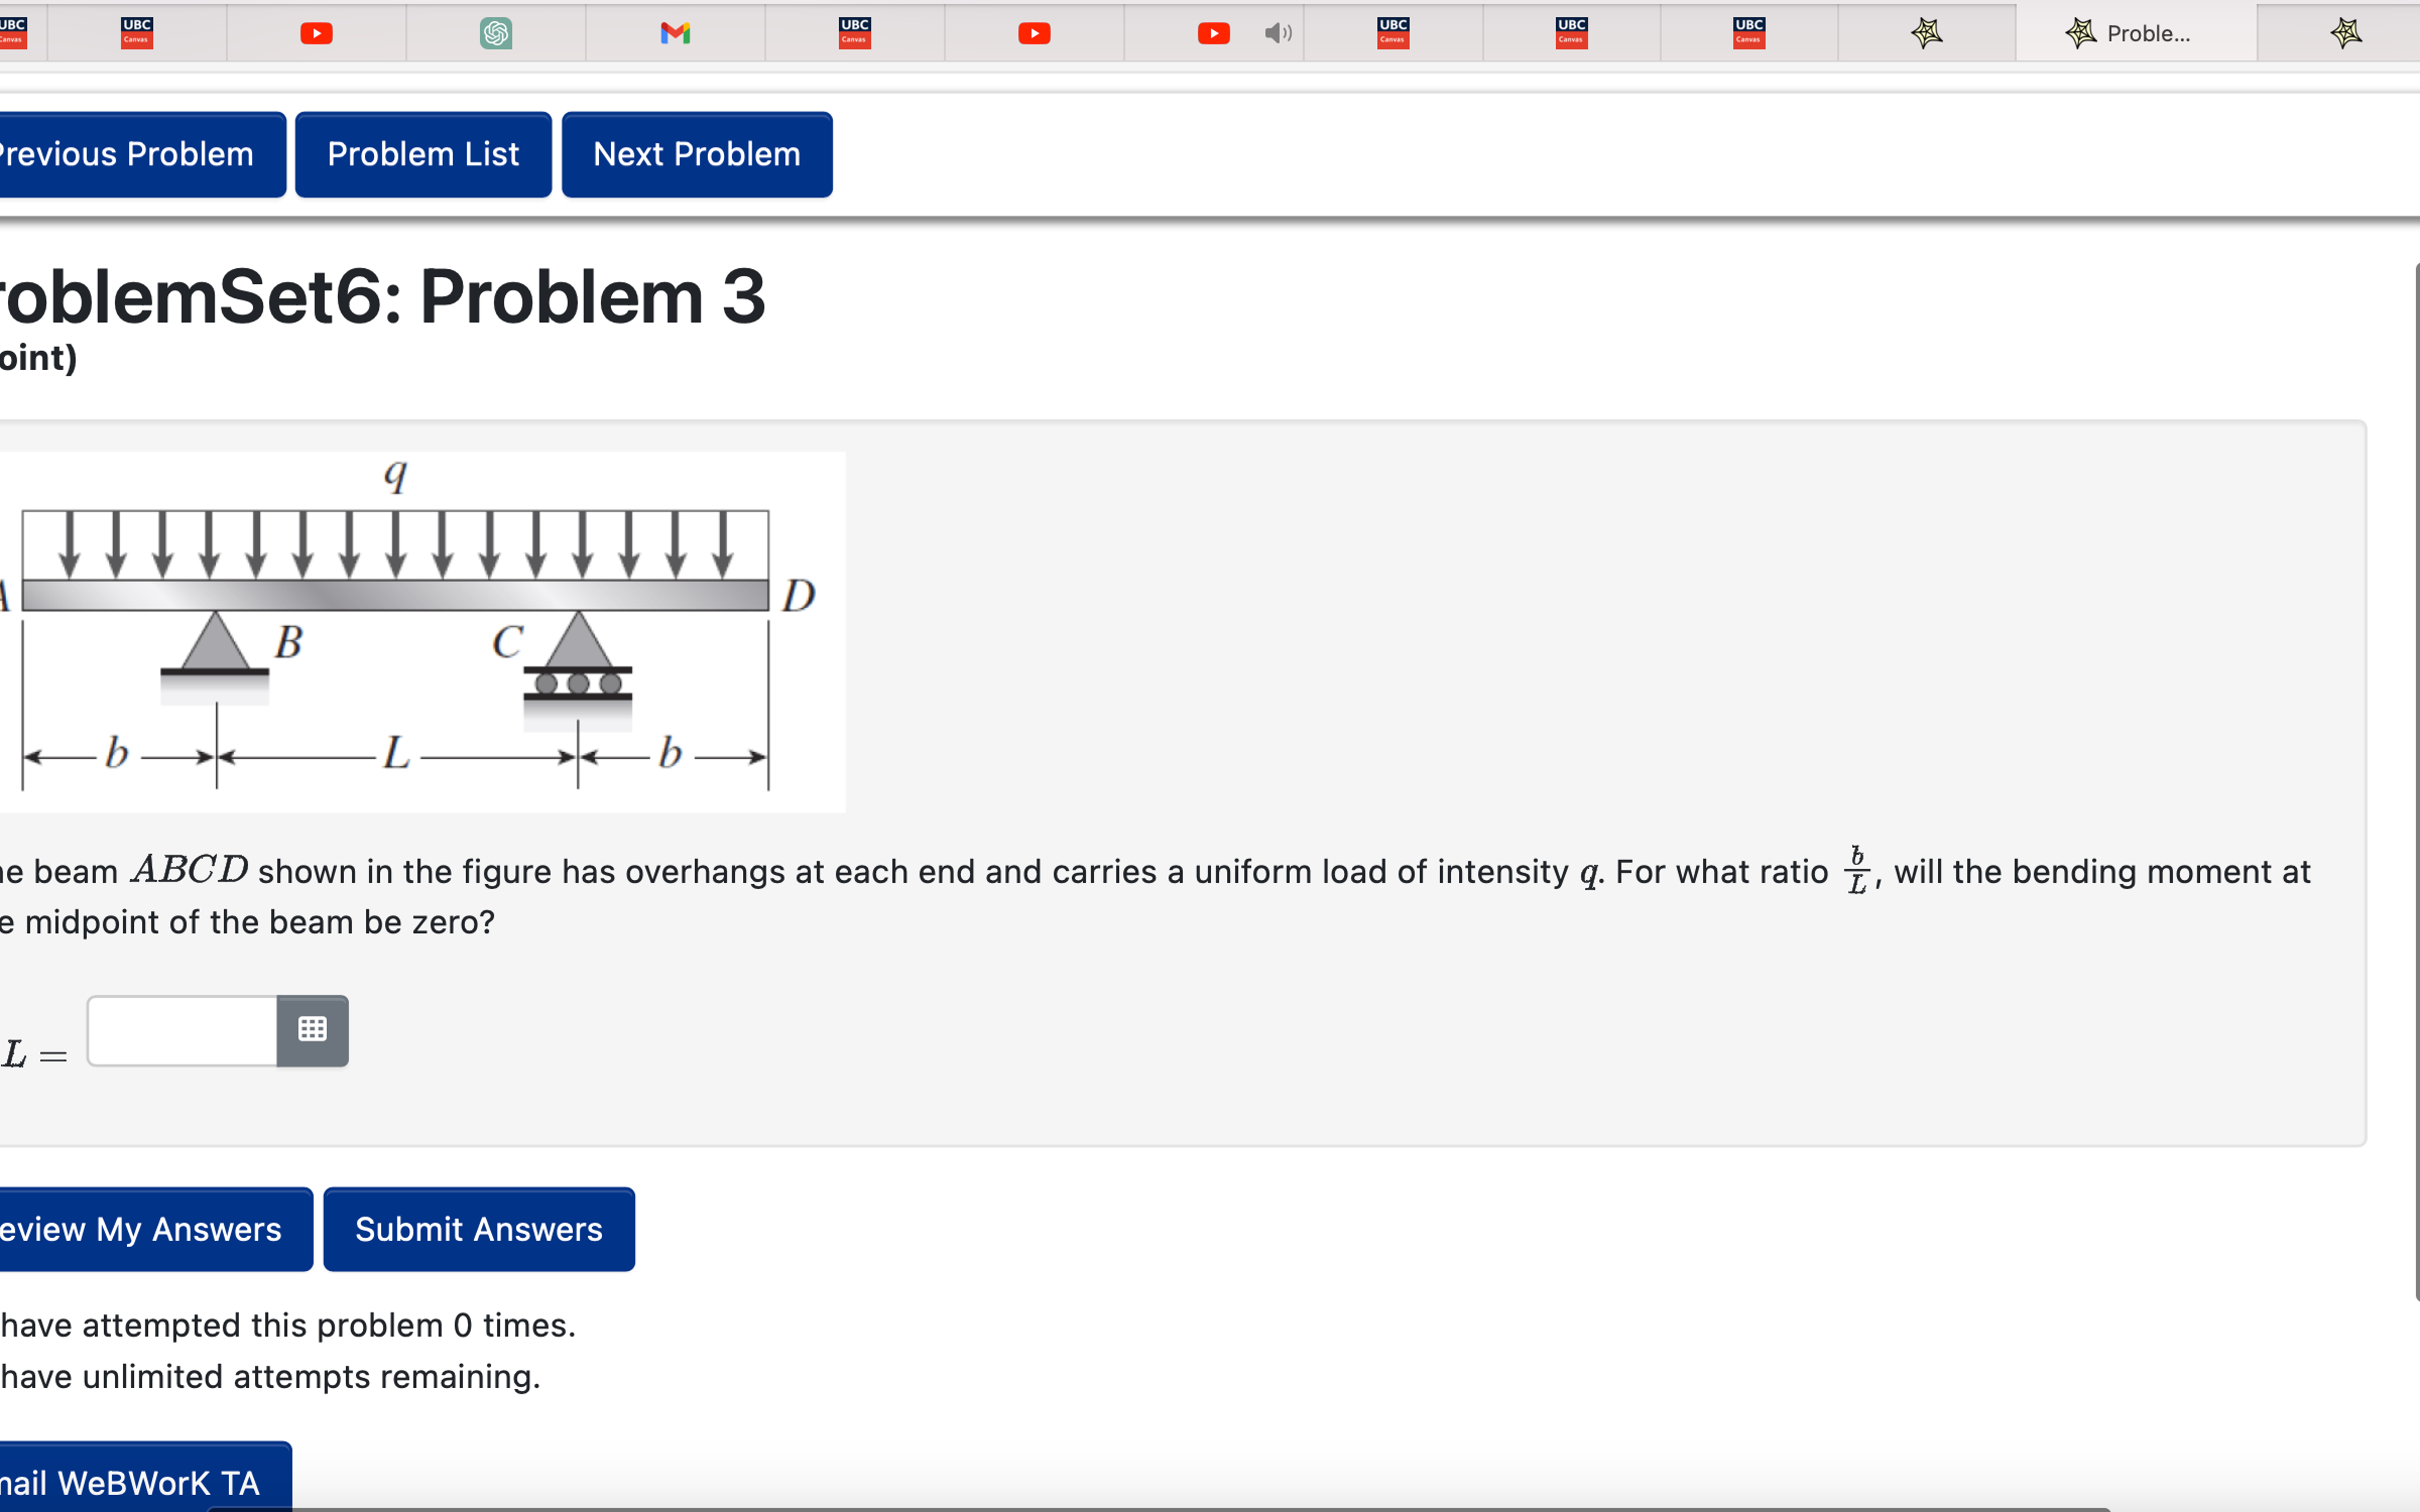Click the beam ABCD figure image
Image resolution: width=2420 pixels, height=1512 pixels.
click(x=420, y=630)
